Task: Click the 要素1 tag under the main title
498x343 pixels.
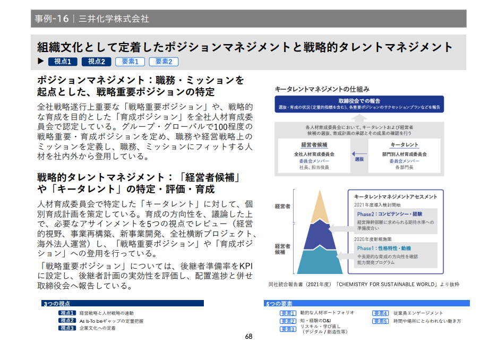Action: coord(130,62)
